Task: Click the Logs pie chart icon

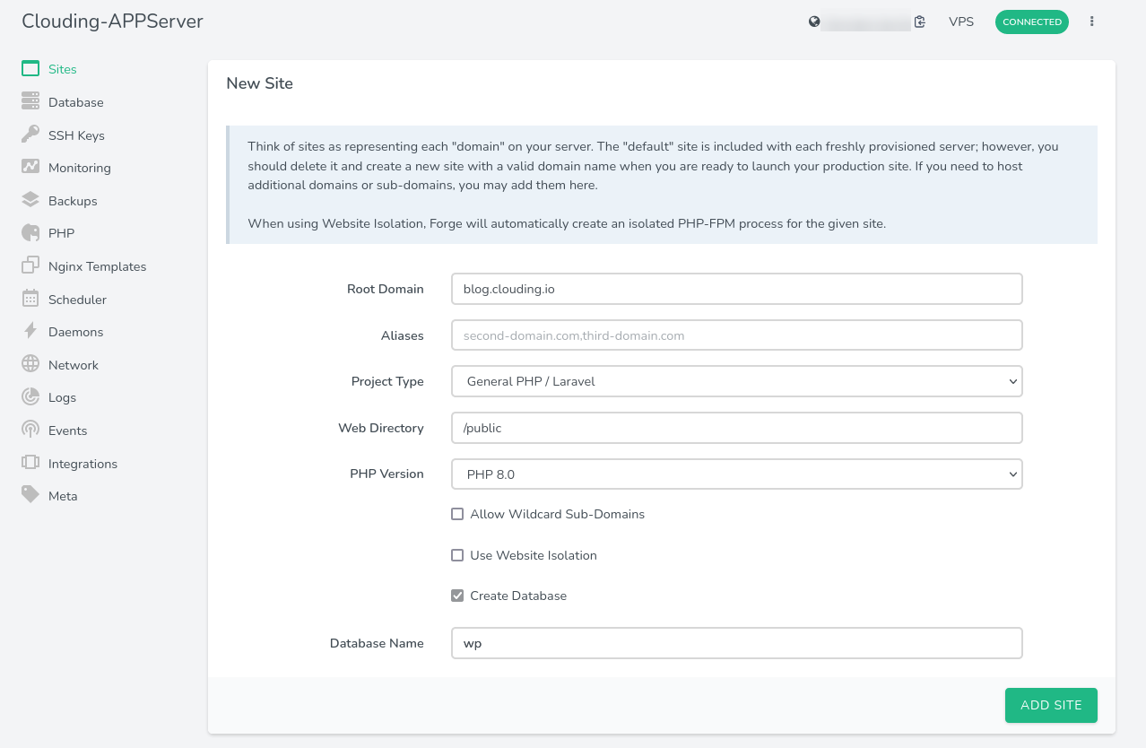Action: click(x=30, y=397)
